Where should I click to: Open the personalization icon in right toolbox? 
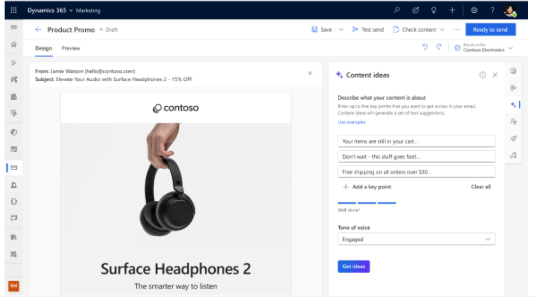[x=513, y=122]
